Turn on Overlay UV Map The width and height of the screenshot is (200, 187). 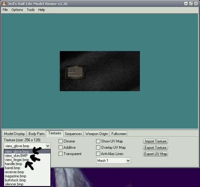[98, 148]
